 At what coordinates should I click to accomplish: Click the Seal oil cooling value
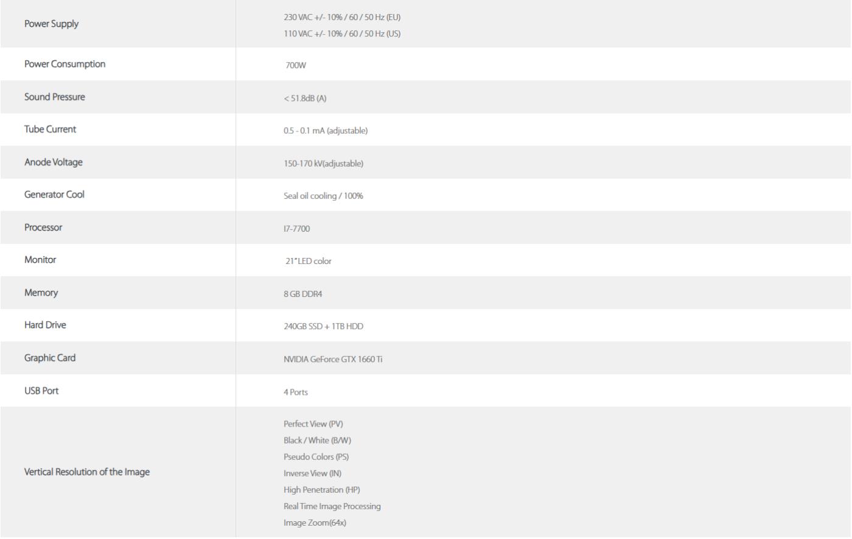point(323,196)
